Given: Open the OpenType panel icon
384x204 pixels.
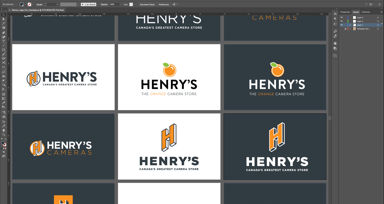Looking at the screenshot, I should (x=335, y=24).
